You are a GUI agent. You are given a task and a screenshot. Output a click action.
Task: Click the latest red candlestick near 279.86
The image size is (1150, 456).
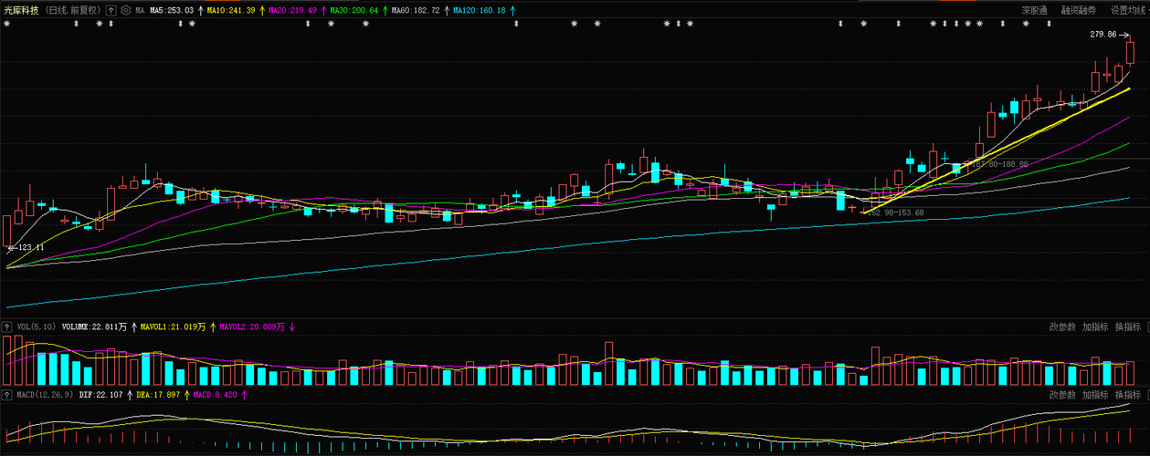pos(1129,51)
